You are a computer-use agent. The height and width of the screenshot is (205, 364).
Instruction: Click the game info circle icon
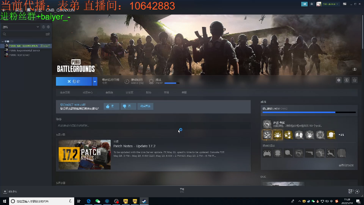[347, 80]
